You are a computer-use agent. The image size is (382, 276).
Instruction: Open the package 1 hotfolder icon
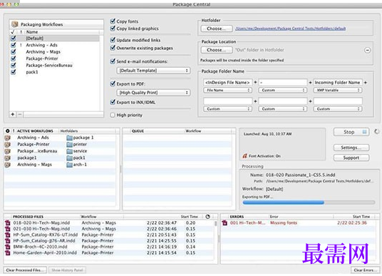coord(69,138)
